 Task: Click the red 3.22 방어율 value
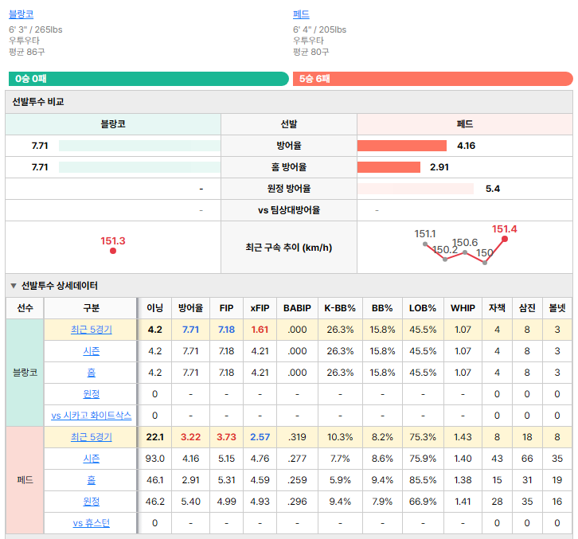[x=190, y=437]
